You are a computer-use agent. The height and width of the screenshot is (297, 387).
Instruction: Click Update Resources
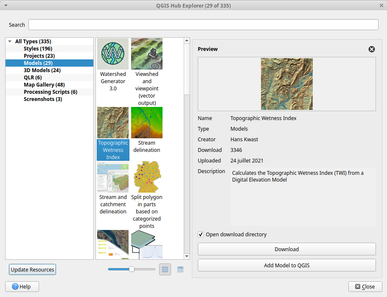coord(32,269)
